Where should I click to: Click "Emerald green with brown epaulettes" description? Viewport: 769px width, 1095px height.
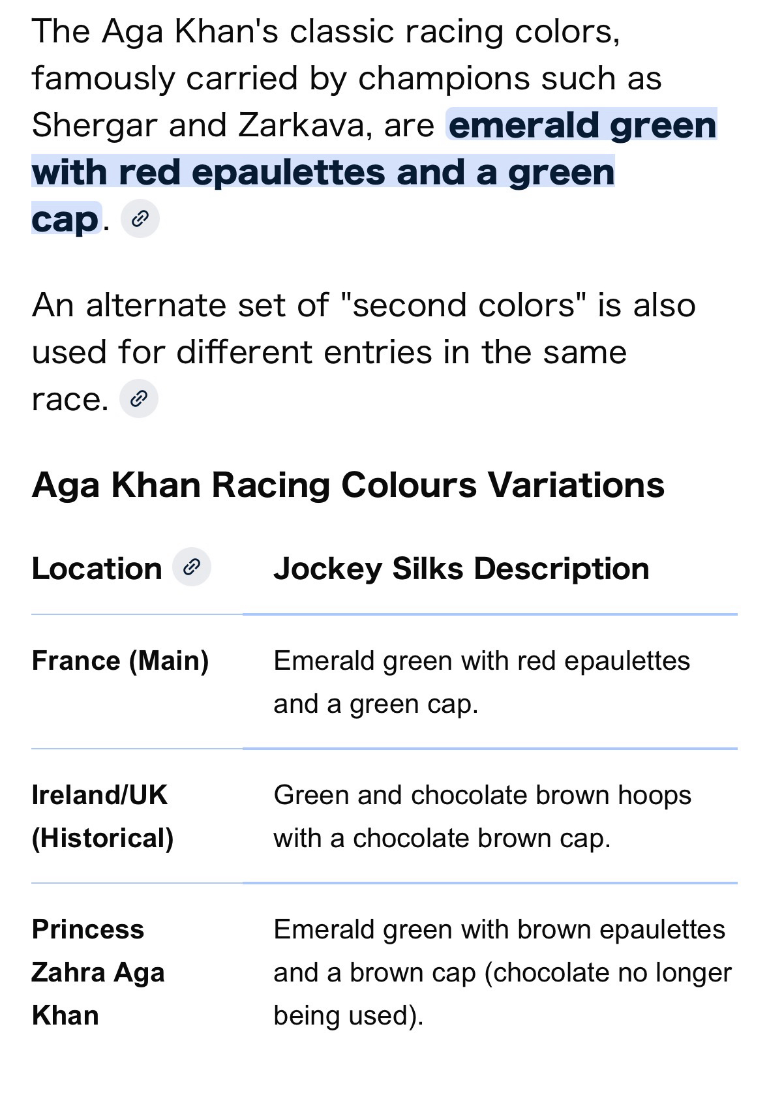click(x=499, y=929)
